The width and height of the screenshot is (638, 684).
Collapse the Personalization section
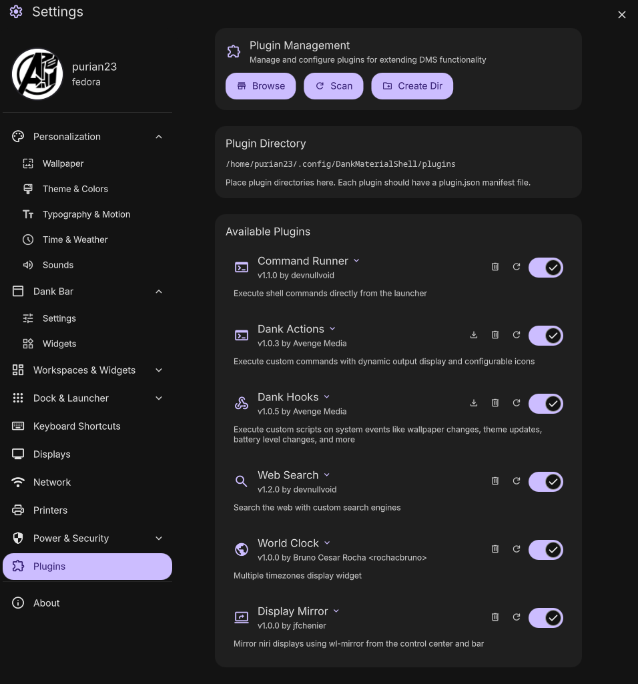pyautogui.click(x=159, y=136)
